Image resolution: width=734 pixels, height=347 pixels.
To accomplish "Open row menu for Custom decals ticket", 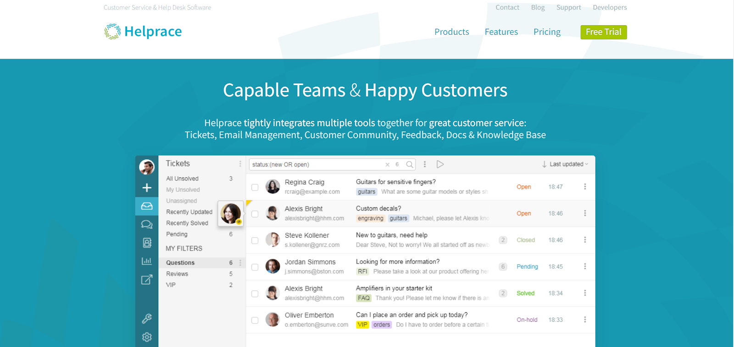I will [585, 213].
